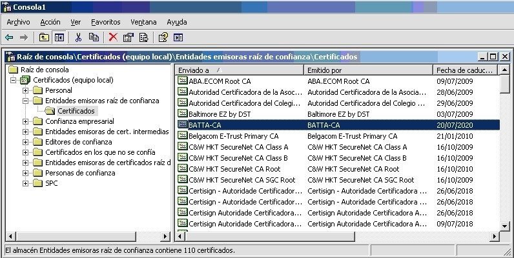Expand the Editores de confianza node
Screen dimensions: 514x258
(25, 142)
